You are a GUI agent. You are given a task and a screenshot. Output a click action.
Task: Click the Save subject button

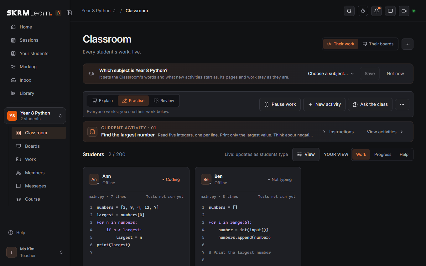[370, 74]
